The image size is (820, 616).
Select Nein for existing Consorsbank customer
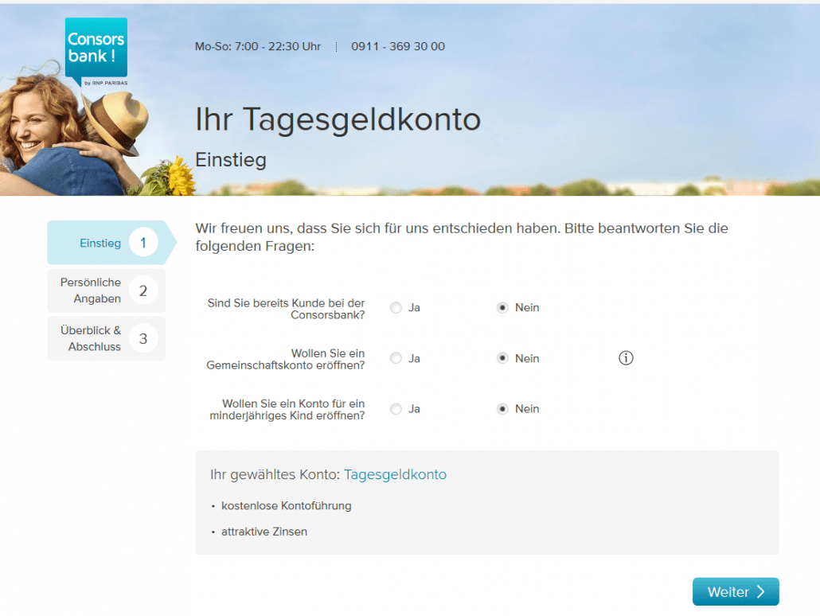click(502, 307)
